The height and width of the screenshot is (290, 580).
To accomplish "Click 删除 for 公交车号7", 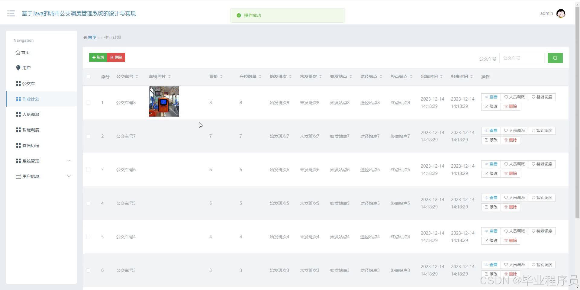I will pos(511,140).
